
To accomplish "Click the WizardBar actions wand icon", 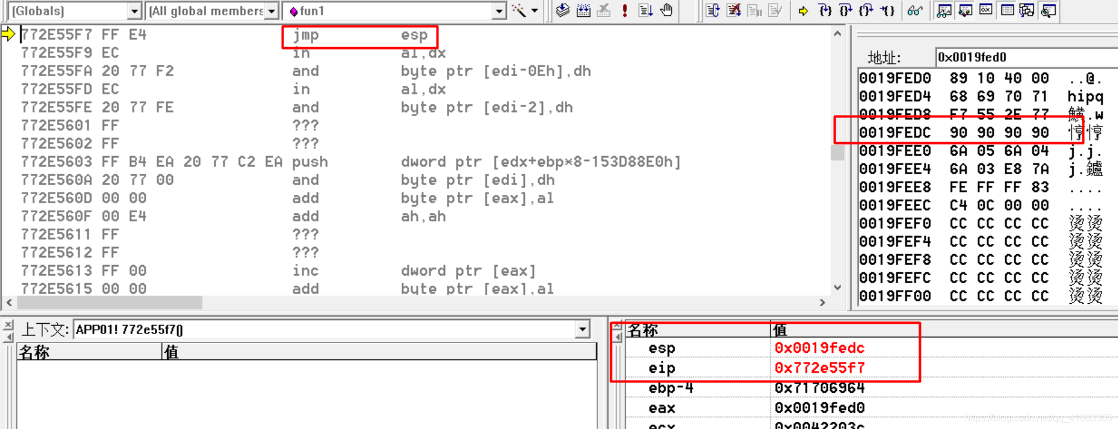I will point(519,10).
